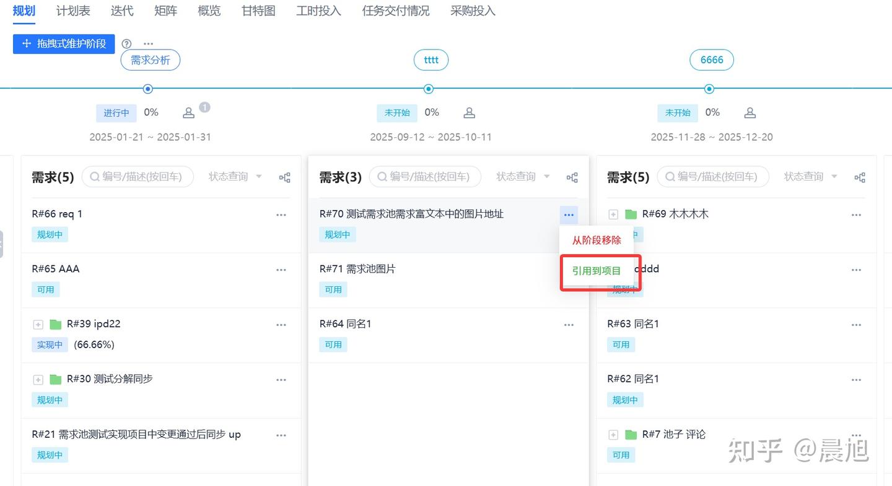This screenshot has height=486, width=892.
Task: Choose 从阶段移除 in the popup menu
Action: [597, 240]
